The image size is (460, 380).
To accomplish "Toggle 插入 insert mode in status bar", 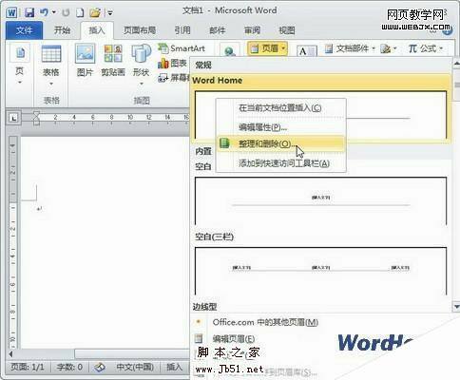I will 175,367.
